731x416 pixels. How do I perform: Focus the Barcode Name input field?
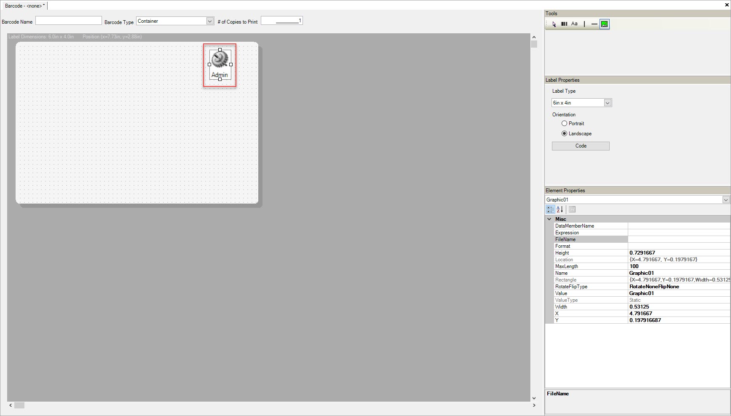coord(69,21)
